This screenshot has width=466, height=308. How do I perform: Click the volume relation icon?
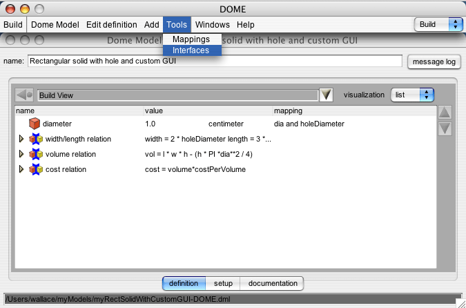pos(36,154)
